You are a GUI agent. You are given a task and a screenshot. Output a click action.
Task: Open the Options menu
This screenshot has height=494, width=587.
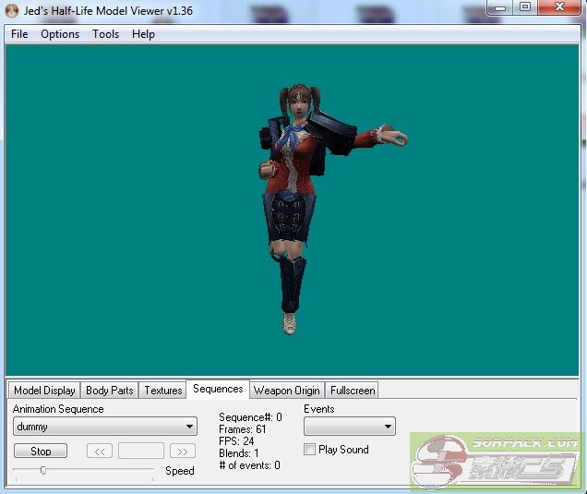pos(60,34)
